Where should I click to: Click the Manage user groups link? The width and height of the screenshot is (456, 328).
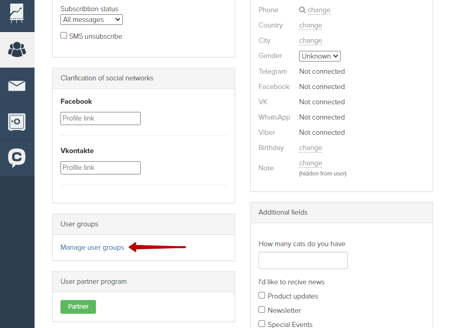[92, 247]
